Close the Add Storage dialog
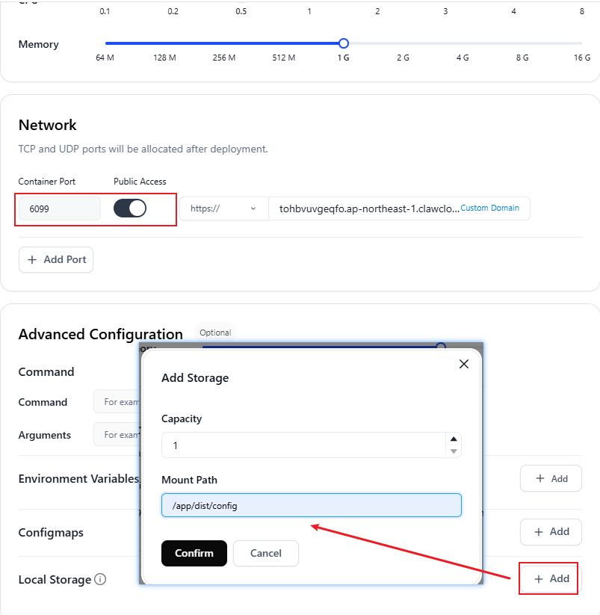 click(463, 364)
